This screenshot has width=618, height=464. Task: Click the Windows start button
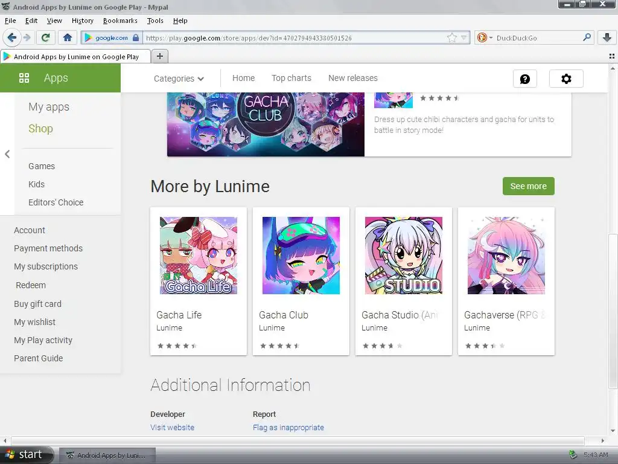tap(26, 454)
